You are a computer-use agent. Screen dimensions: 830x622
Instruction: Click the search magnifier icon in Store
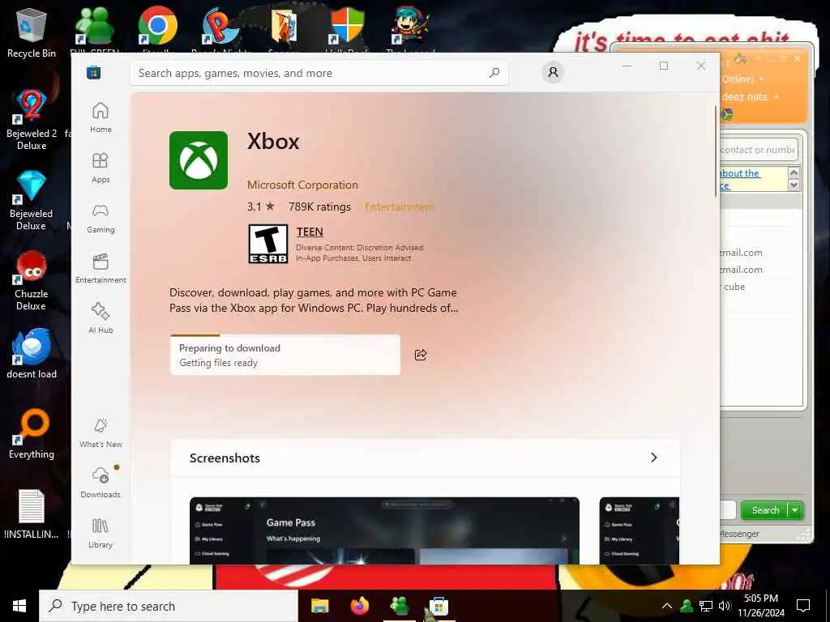pyautogui.click(x=494, y=73)
